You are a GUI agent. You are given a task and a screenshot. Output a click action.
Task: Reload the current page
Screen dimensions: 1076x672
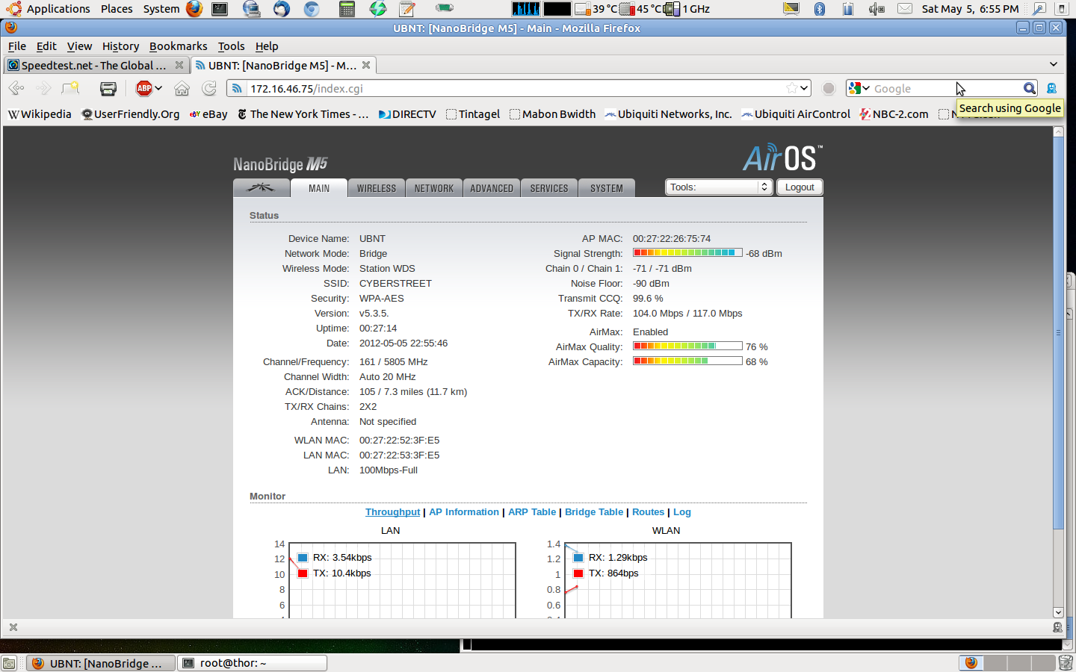tap(209, 89)
